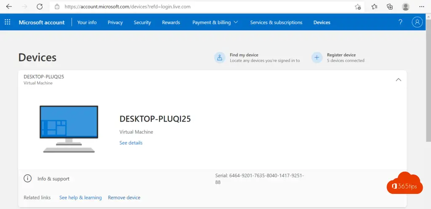431x209 pixels.
Task: Open browser settings ellipsis menu
Action: pos(422,7)
